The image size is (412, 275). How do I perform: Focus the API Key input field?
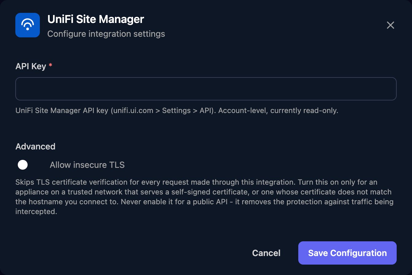tap(206, 89)
